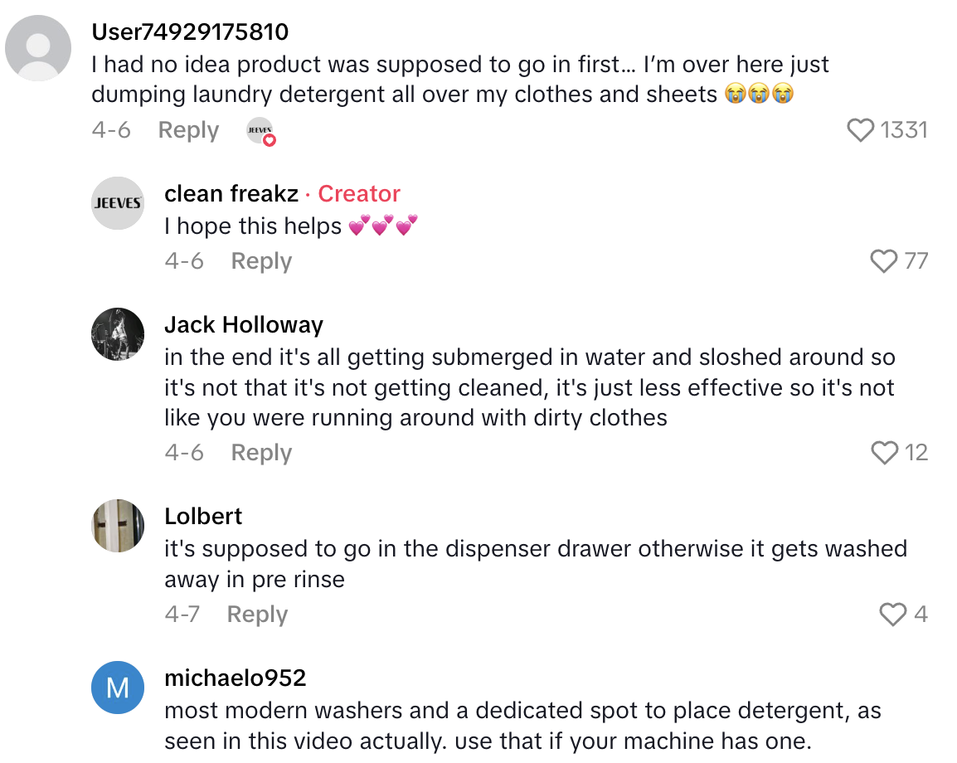
Task: Like User74929175810's comment with the heart
Action: (861, 130)
